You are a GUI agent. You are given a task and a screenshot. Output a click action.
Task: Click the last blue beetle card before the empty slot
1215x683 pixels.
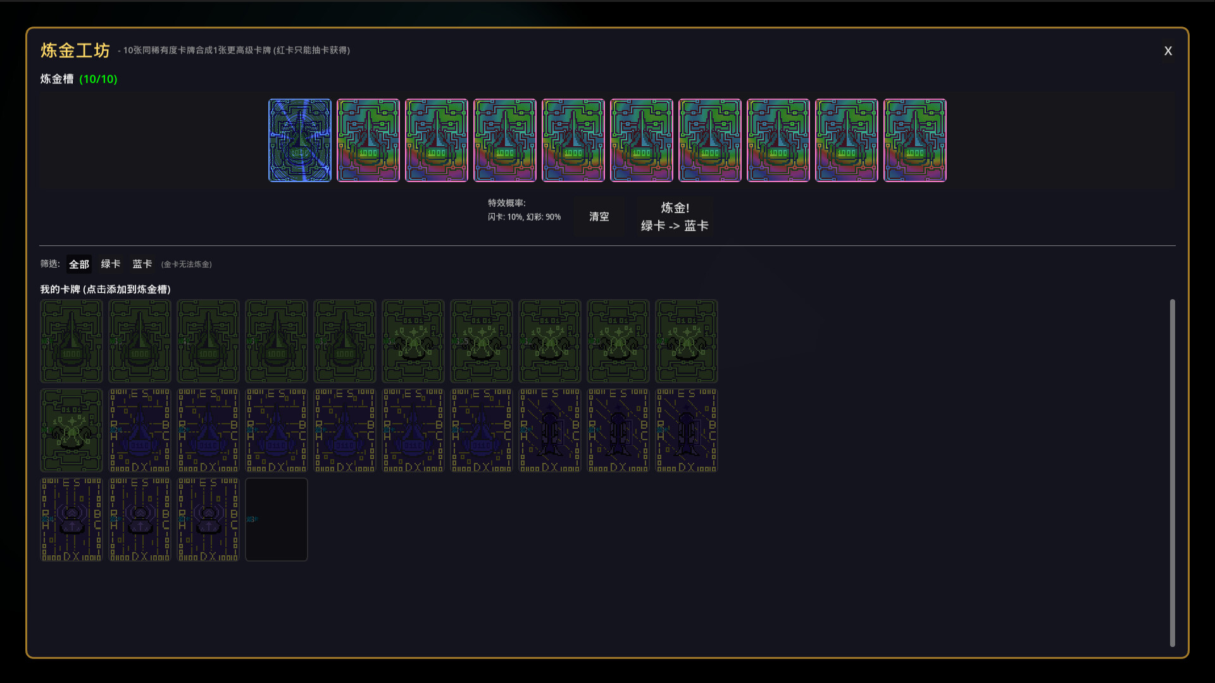pos(208,519)
